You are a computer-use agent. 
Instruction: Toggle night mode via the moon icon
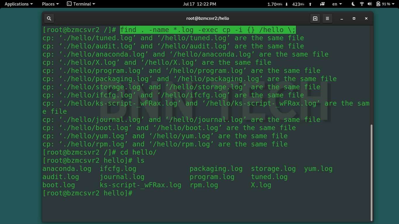point(353,4)
